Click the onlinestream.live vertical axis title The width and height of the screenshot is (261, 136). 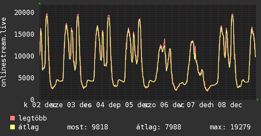3,52
